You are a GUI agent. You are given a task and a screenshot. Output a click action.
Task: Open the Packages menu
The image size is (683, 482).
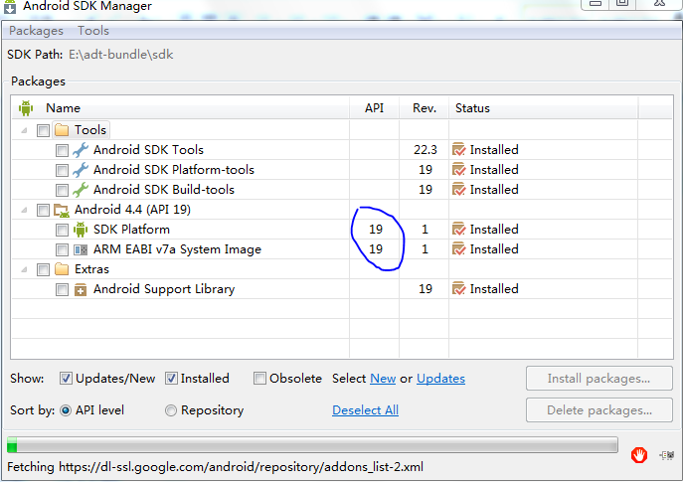click(x=36, y=31)
